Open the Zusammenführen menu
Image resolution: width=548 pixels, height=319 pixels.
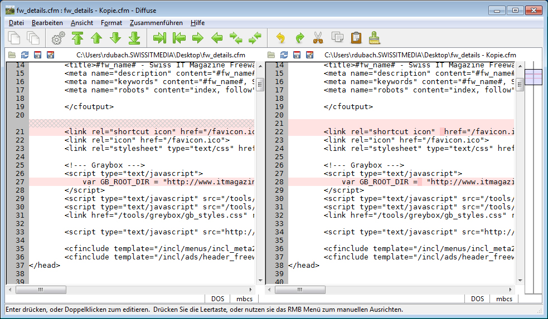point(156,23)
